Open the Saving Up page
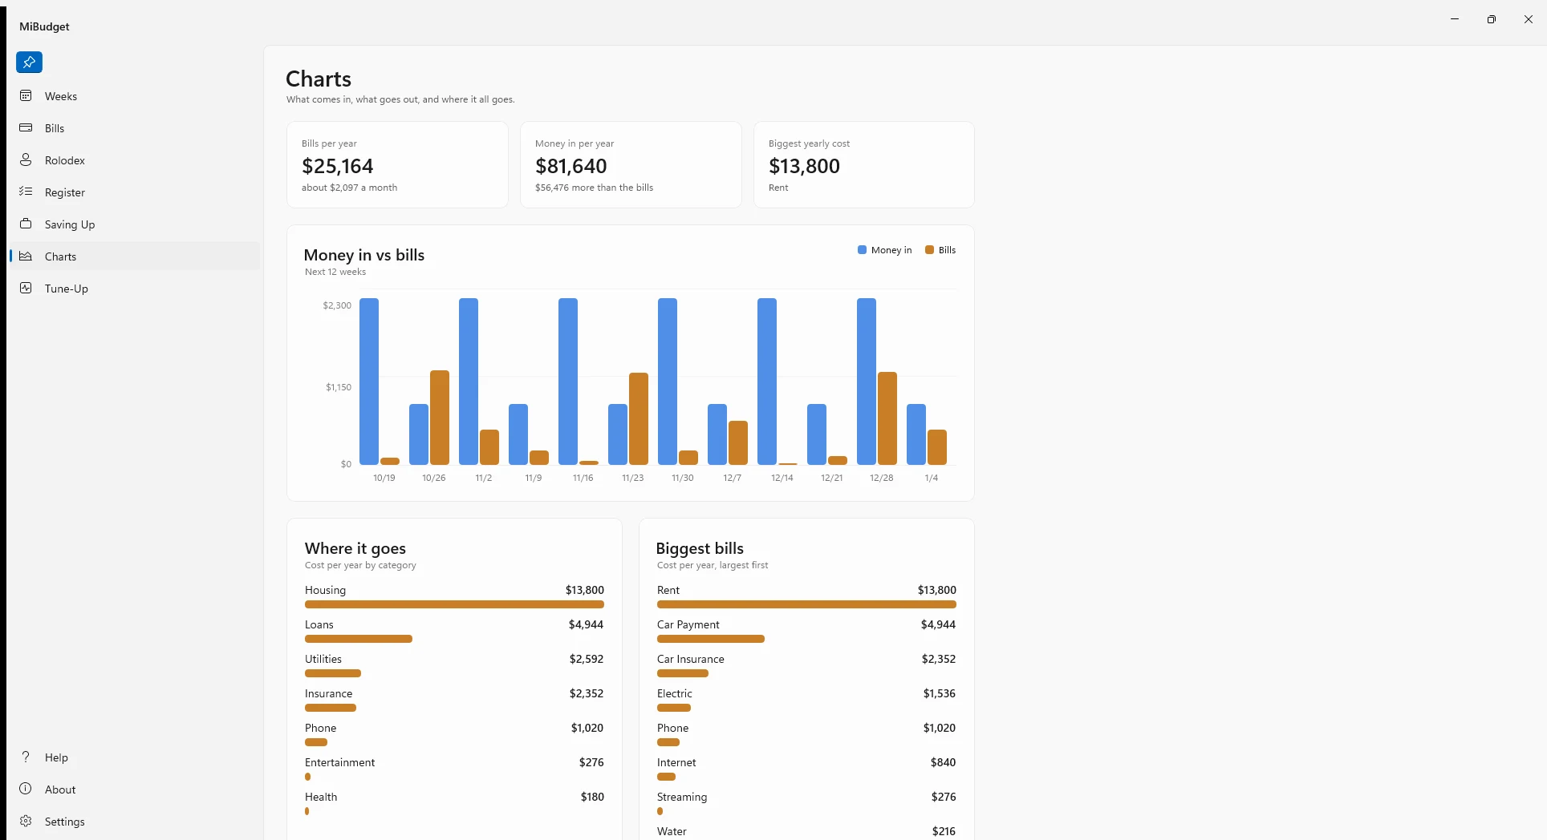Viewport: 1547px width, 840px height. (x=70, y=224)
